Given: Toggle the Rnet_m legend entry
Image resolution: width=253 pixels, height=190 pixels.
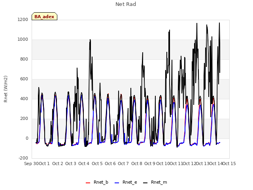Looking at the screenshot, I should tap(155, 182).
